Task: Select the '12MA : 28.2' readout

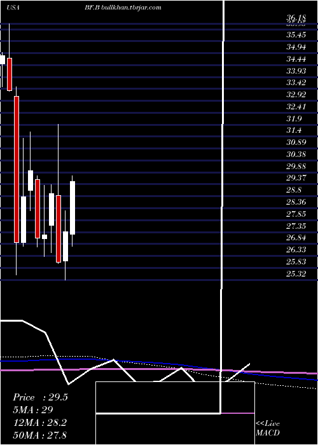Action: pyautogui.click(x=39, y=423)
